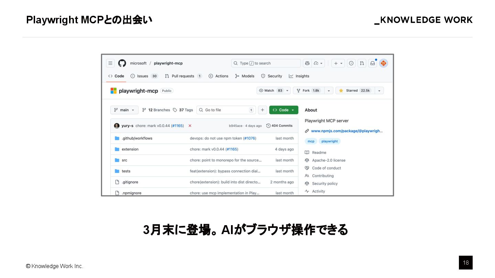Click the Fork button
Image resolution: width=495 pixels, height=278 pixels.
[x=308, y=91]
